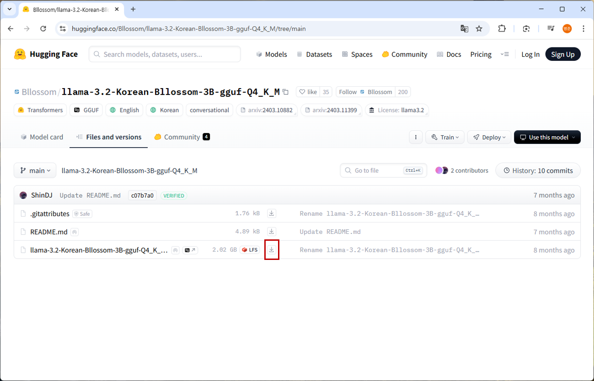
Task: Expand the main branch selector
Action: tap(35, 170)
